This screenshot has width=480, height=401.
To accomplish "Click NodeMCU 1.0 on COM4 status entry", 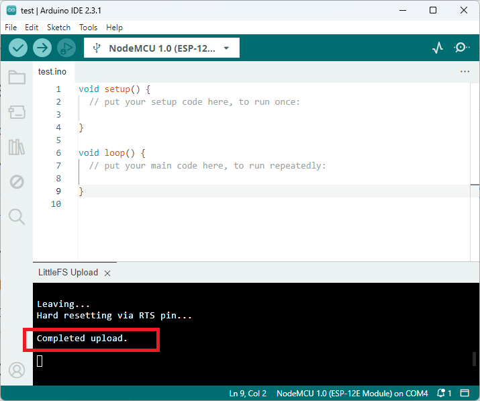I will click(352, 394).
